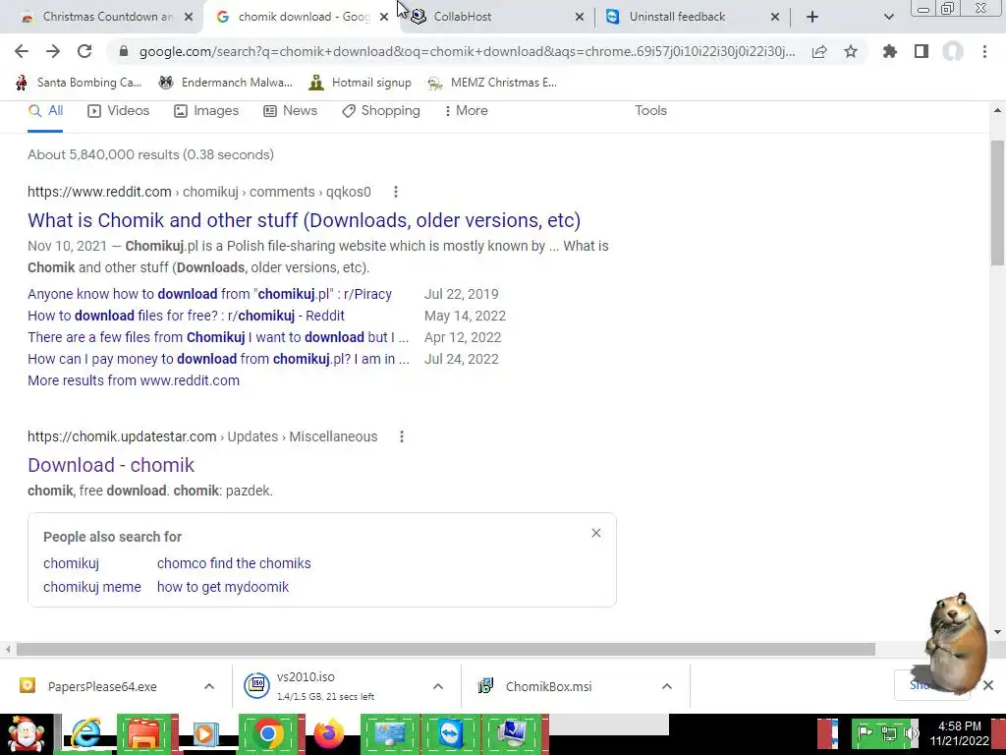Close the Uninstall feedback tab
The height and width of the screenshot is (755, 1006).
click(775, 17)
